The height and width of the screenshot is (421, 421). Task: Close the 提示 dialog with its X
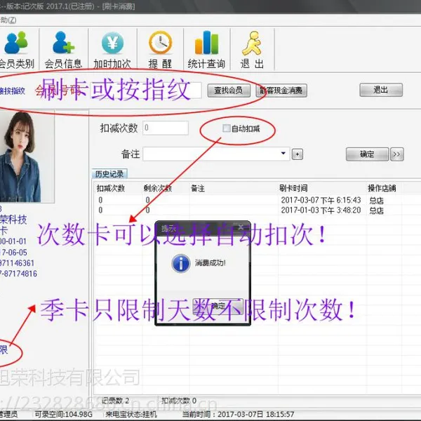pos(241,227)
